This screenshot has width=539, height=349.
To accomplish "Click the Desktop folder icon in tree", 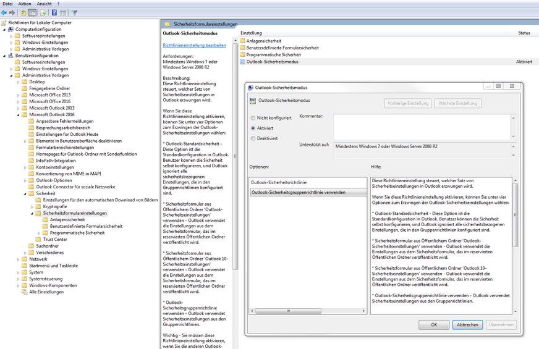I will [x=24, y=82].
